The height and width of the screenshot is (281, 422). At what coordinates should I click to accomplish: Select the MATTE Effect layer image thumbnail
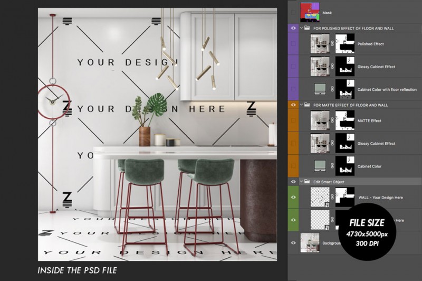320,120
